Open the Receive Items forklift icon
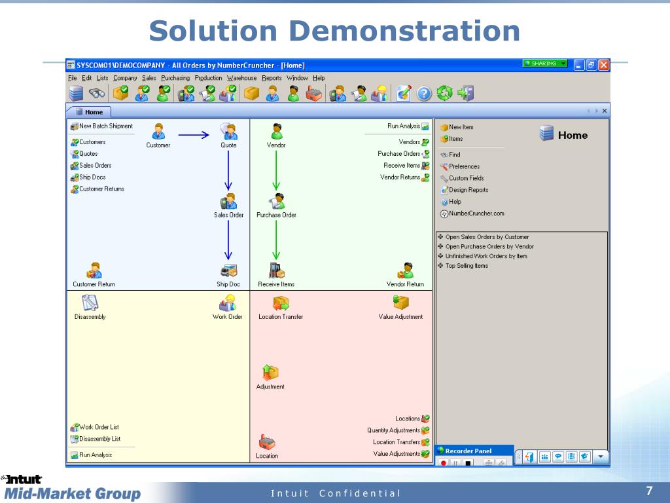 pyautogui.click(x=277, y=270)
